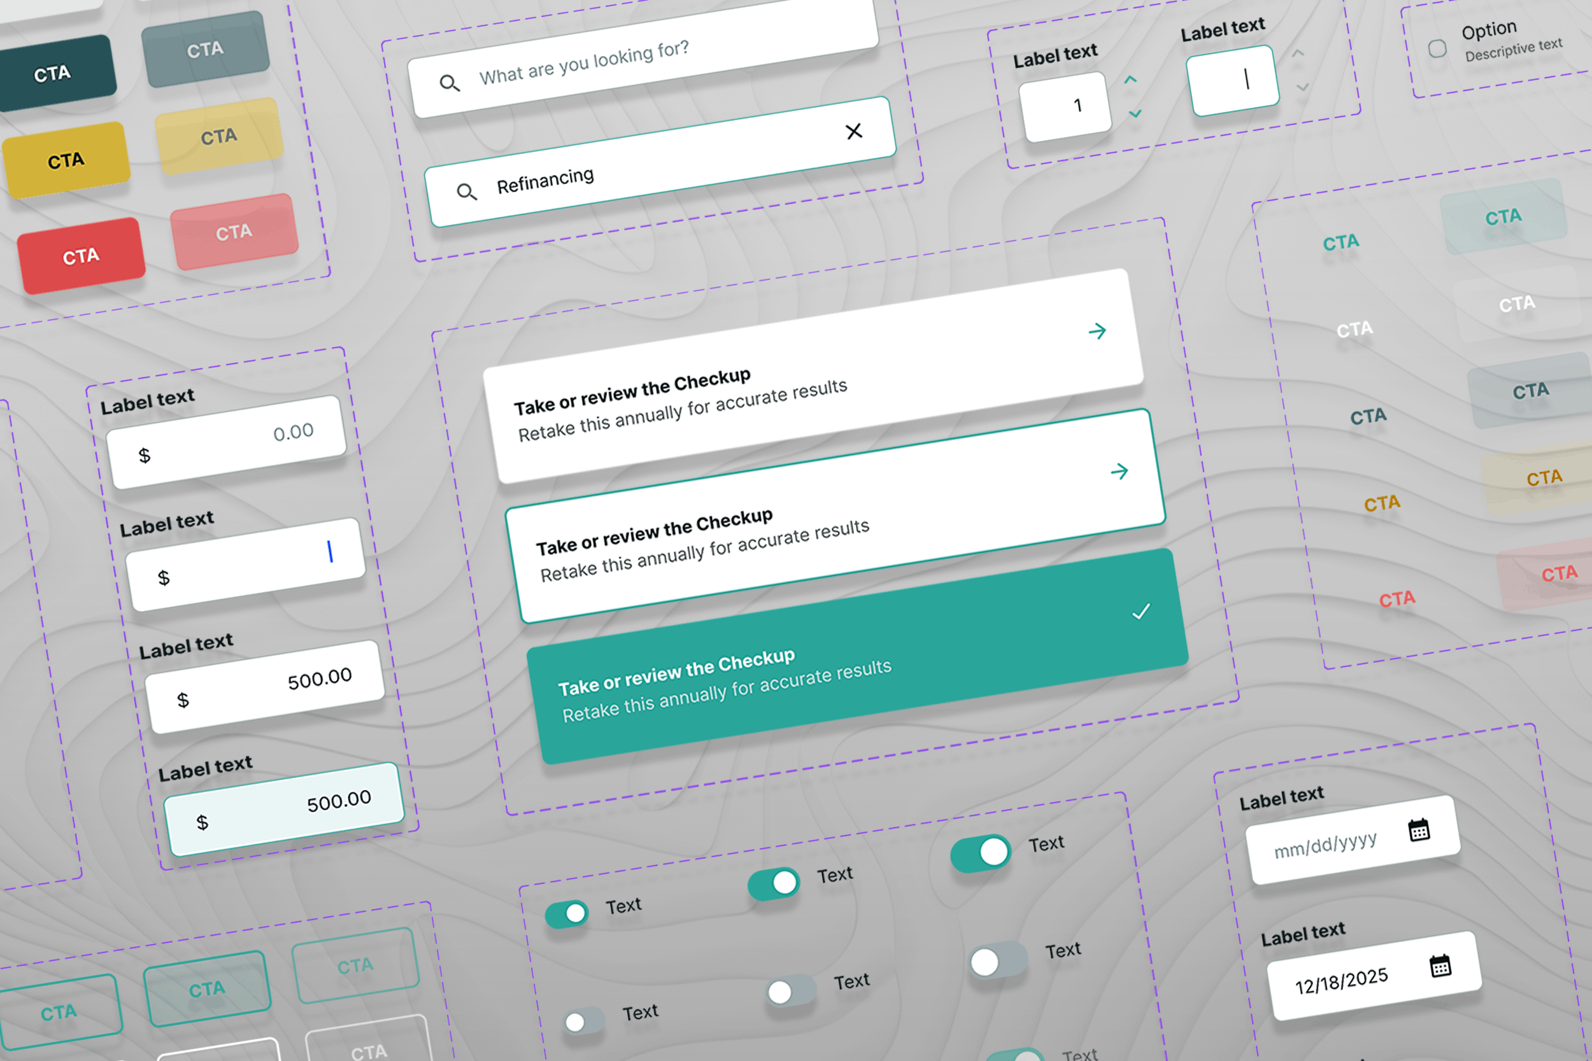This screenshot has height=1061, width=1592.
Task: Click the calendar icon in the mm/dd/yyyy date field
Action: coord(1419,830)
